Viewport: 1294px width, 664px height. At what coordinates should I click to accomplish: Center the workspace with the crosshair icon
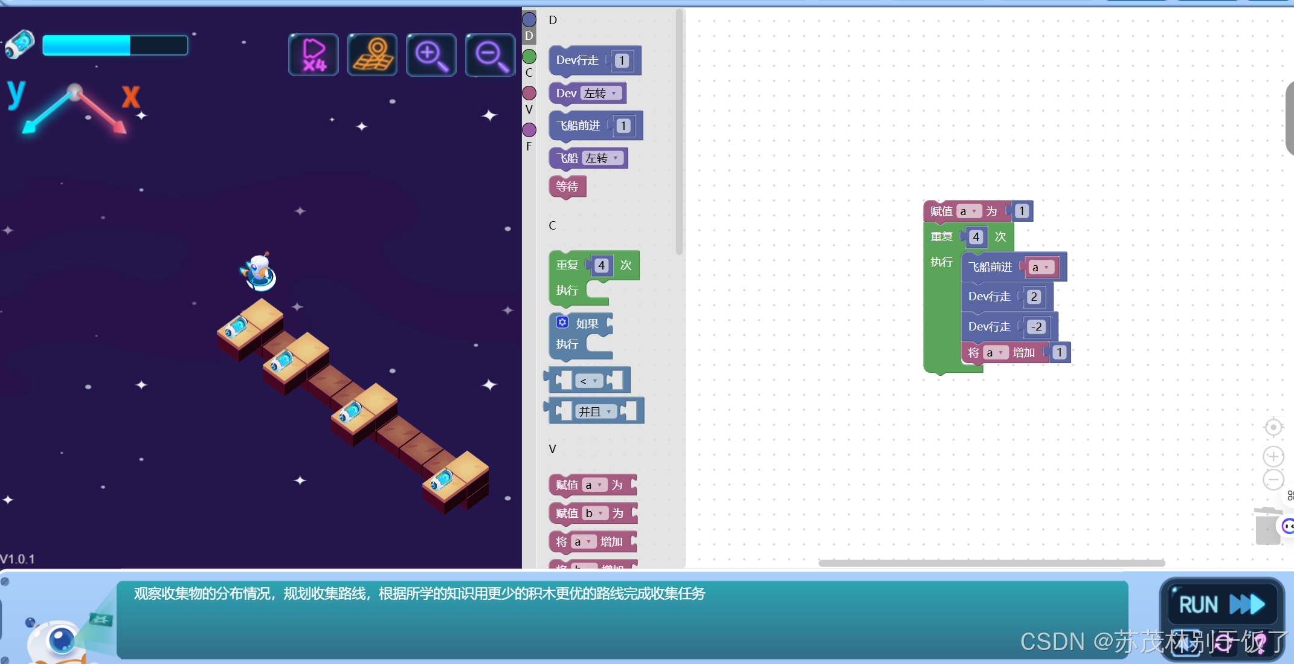(1273, 428)
